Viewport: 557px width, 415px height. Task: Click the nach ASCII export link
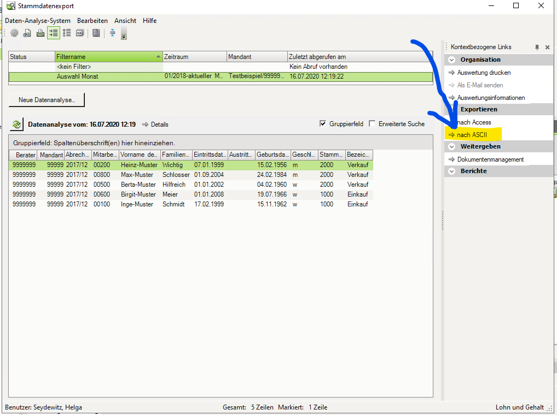click(471, 135)
